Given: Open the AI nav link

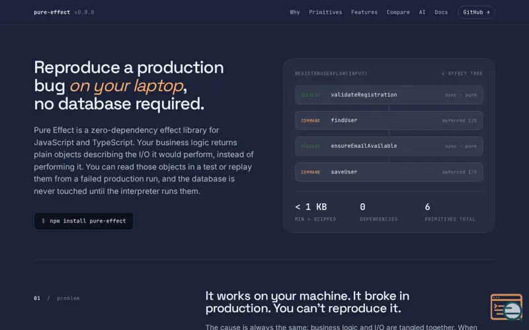Looking at the screenshot, I should [x=422, y=12].
